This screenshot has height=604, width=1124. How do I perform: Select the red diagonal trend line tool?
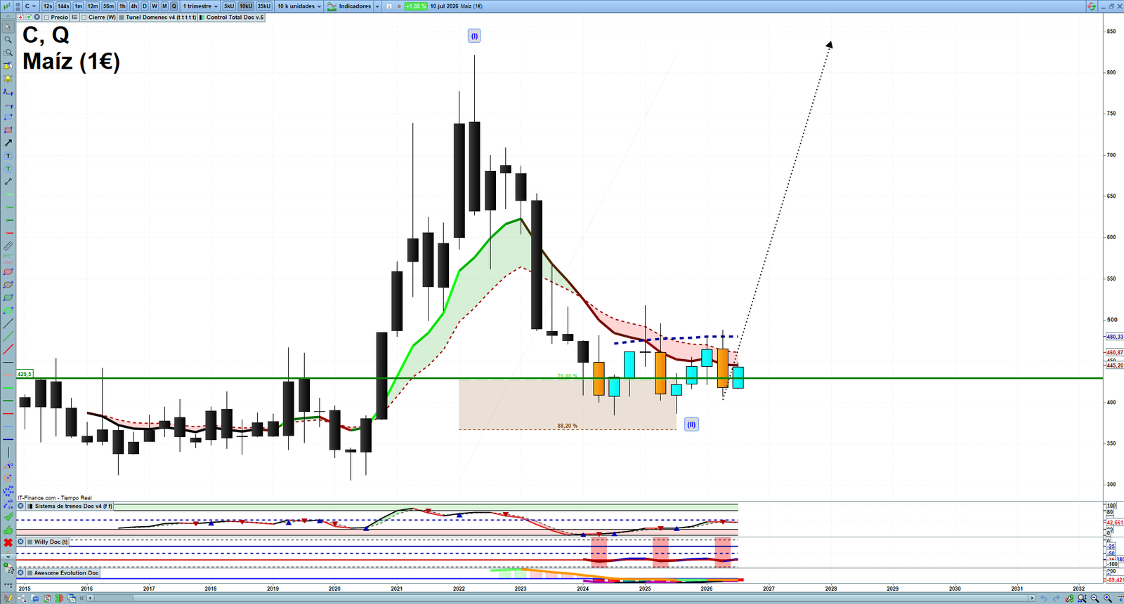click(8, 349)
